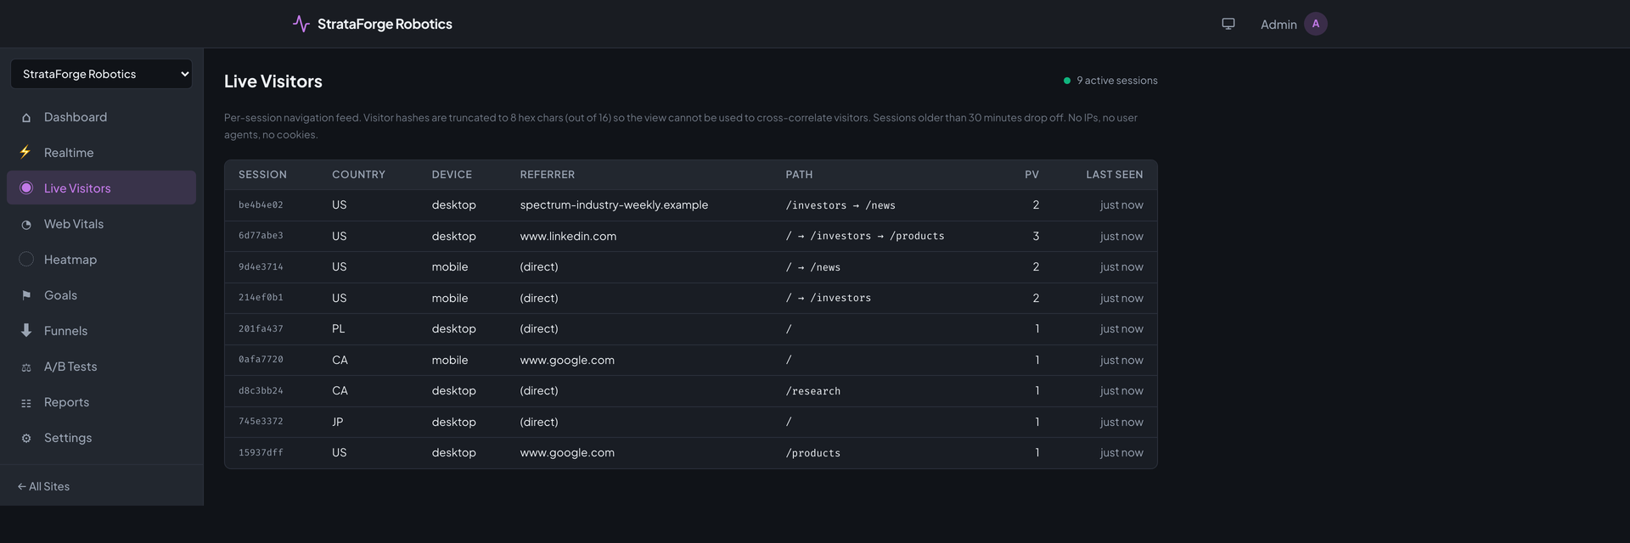The width and height of the screenshot is (1630, 543).
Task: Open the Heatmap section
Action: click(101, 260)
